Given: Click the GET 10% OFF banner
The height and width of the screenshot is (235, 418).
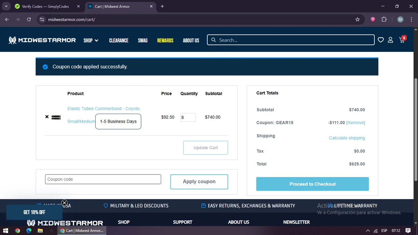Looking at the screenshot, I should coord(34,212).
